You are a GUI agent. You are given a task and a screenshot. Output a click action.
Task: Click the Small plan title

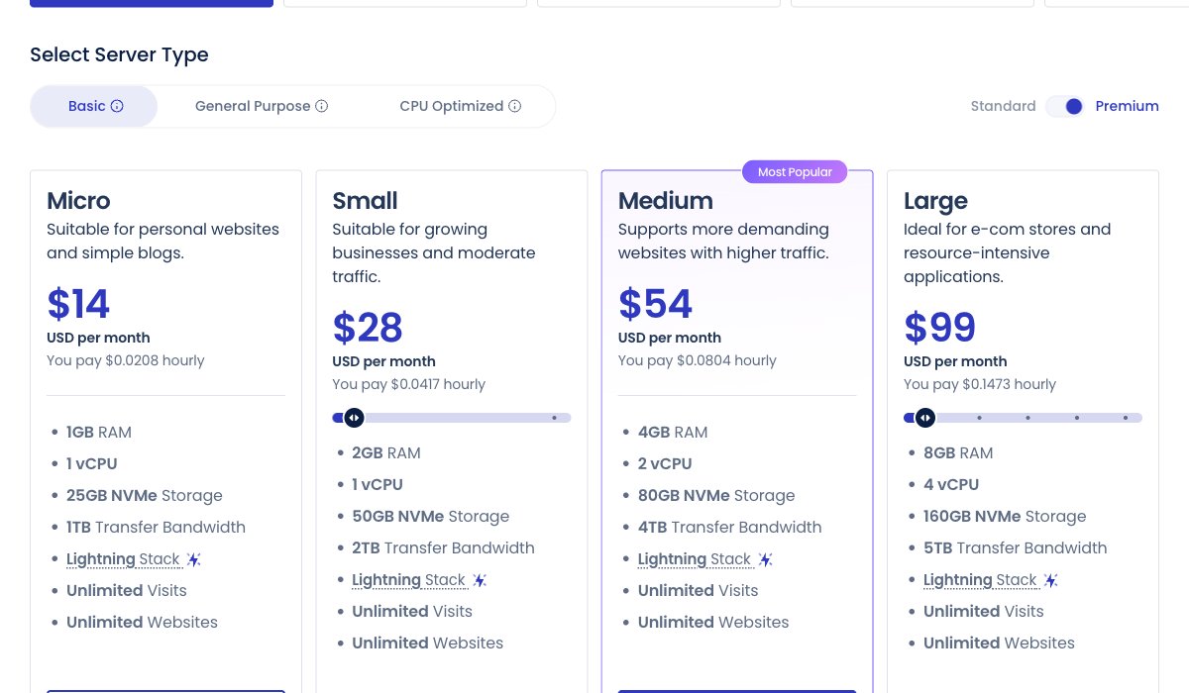tap(365, 201)
